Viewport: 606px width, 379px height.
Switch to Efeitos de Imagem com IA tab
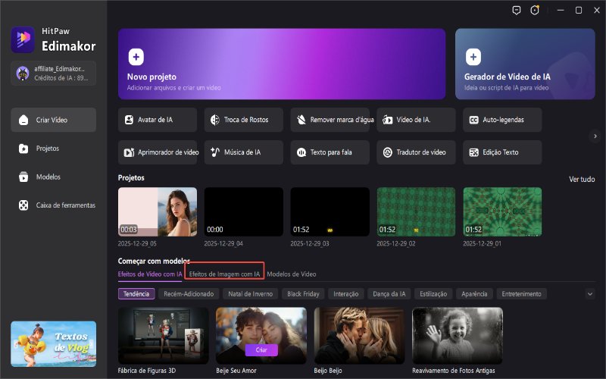tap(224, 274)
